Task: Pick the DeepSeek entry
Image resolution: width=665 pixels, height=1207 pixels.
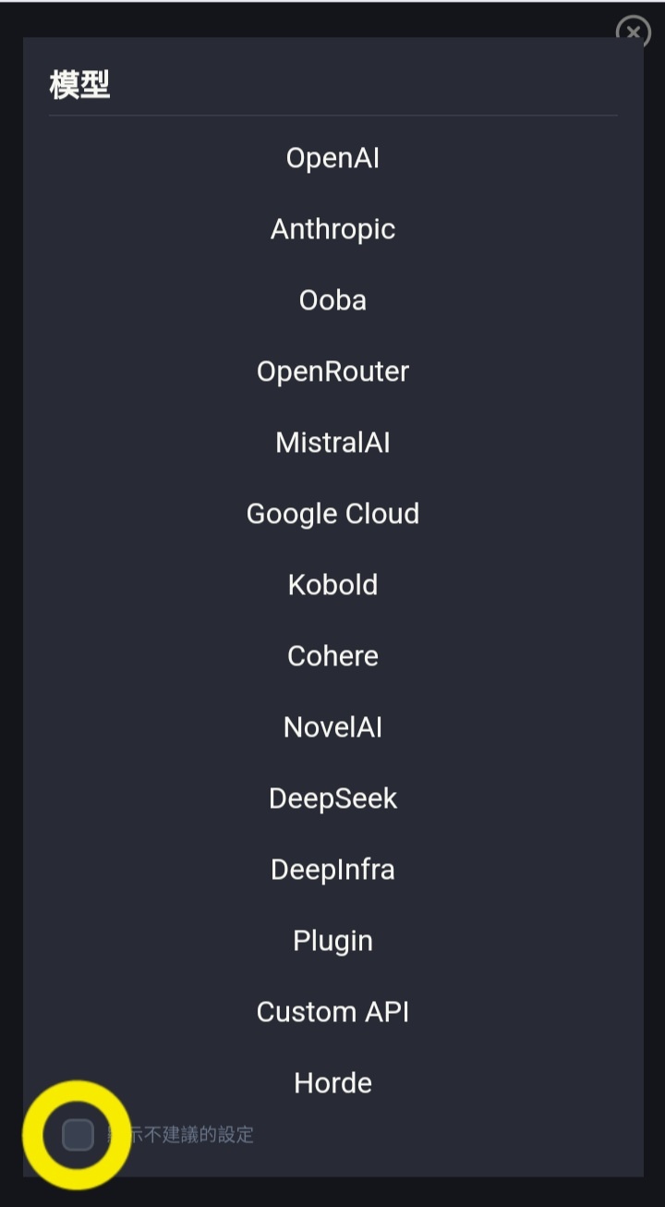Action: 332,799
